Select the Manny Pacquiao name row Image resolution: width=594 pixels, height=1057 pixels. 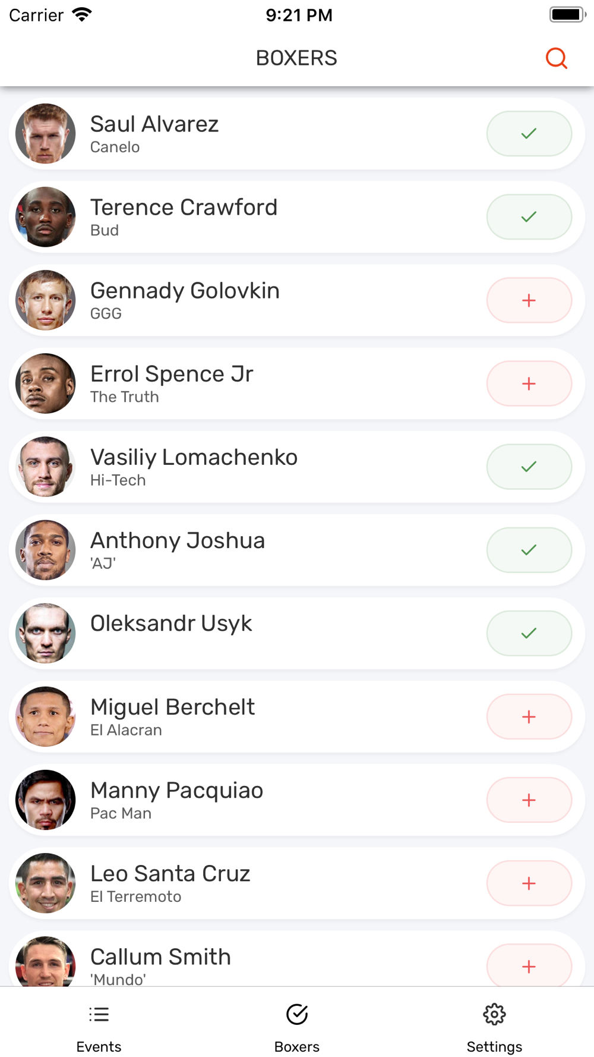pyautogui.click(x=297, y=800)
